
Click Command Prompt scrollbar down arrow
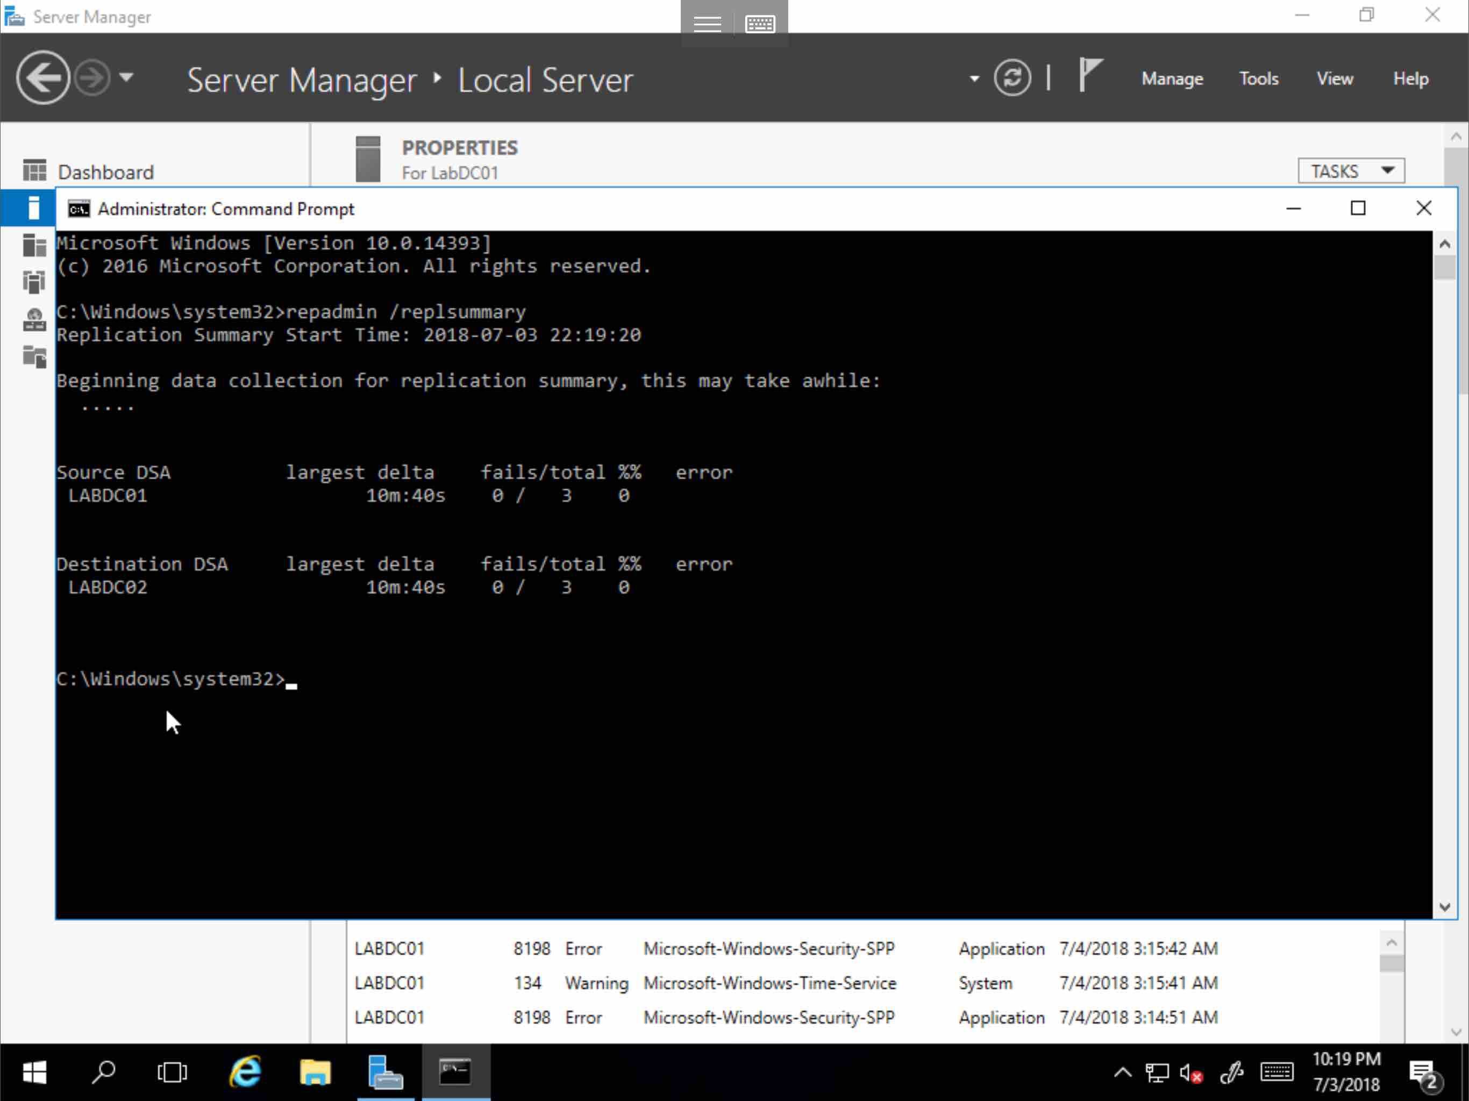[1444, 907]
